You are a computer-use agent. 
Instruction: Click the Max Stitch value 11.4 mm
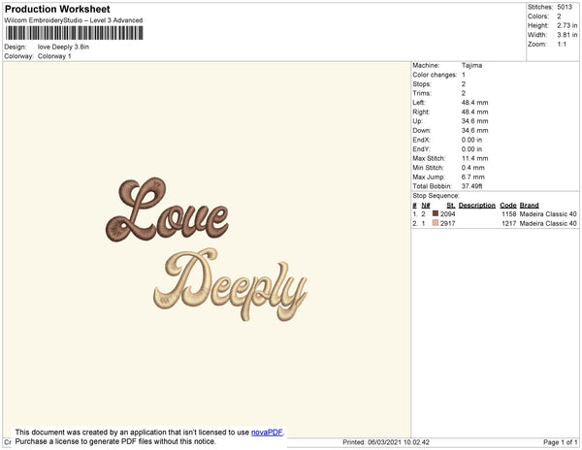[x=474, y=158]
